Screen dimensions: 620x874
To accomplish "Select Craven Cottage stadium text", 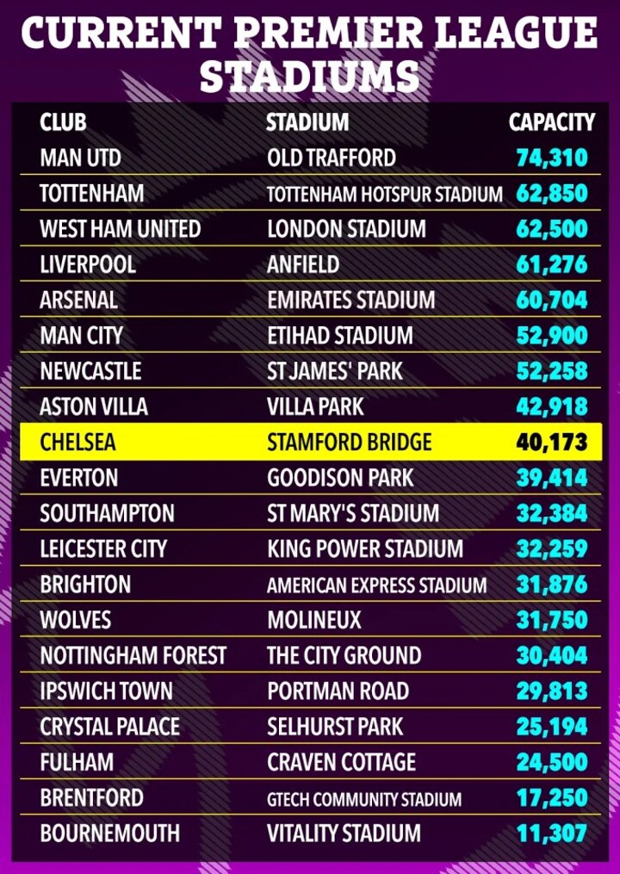I will pos(341,762).
